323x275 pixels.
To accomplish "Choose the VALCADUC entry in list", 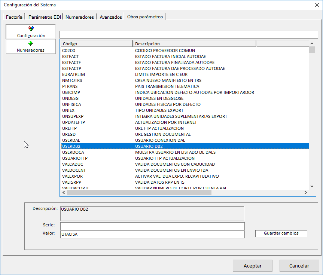I will [x=73, y=164].
